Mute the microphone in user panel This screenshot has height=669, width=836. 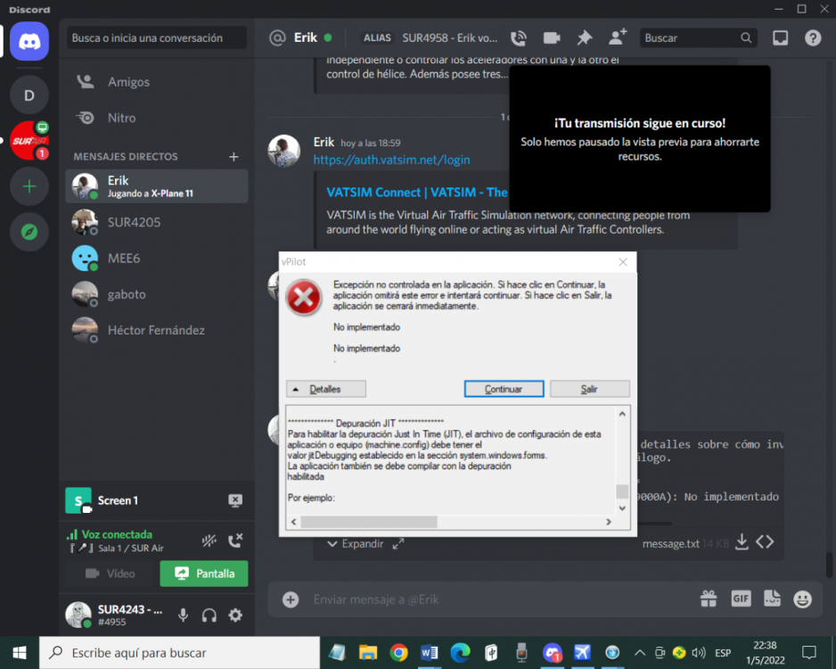183,615
